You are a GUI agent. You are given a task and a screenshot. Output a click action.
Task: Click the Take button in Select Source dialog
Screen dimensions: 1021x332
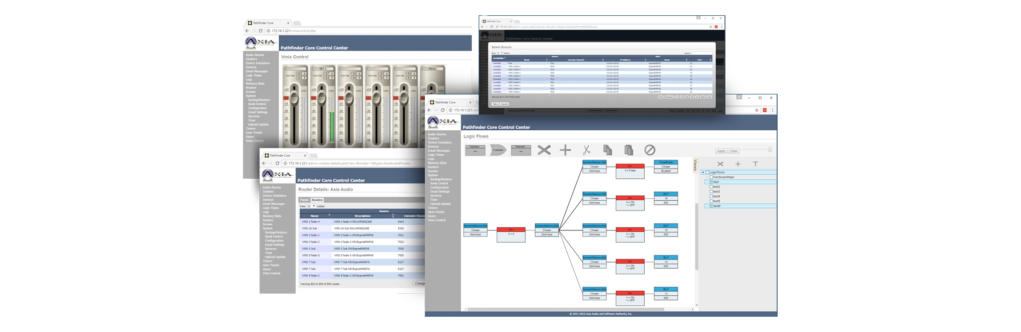[495, 104]
